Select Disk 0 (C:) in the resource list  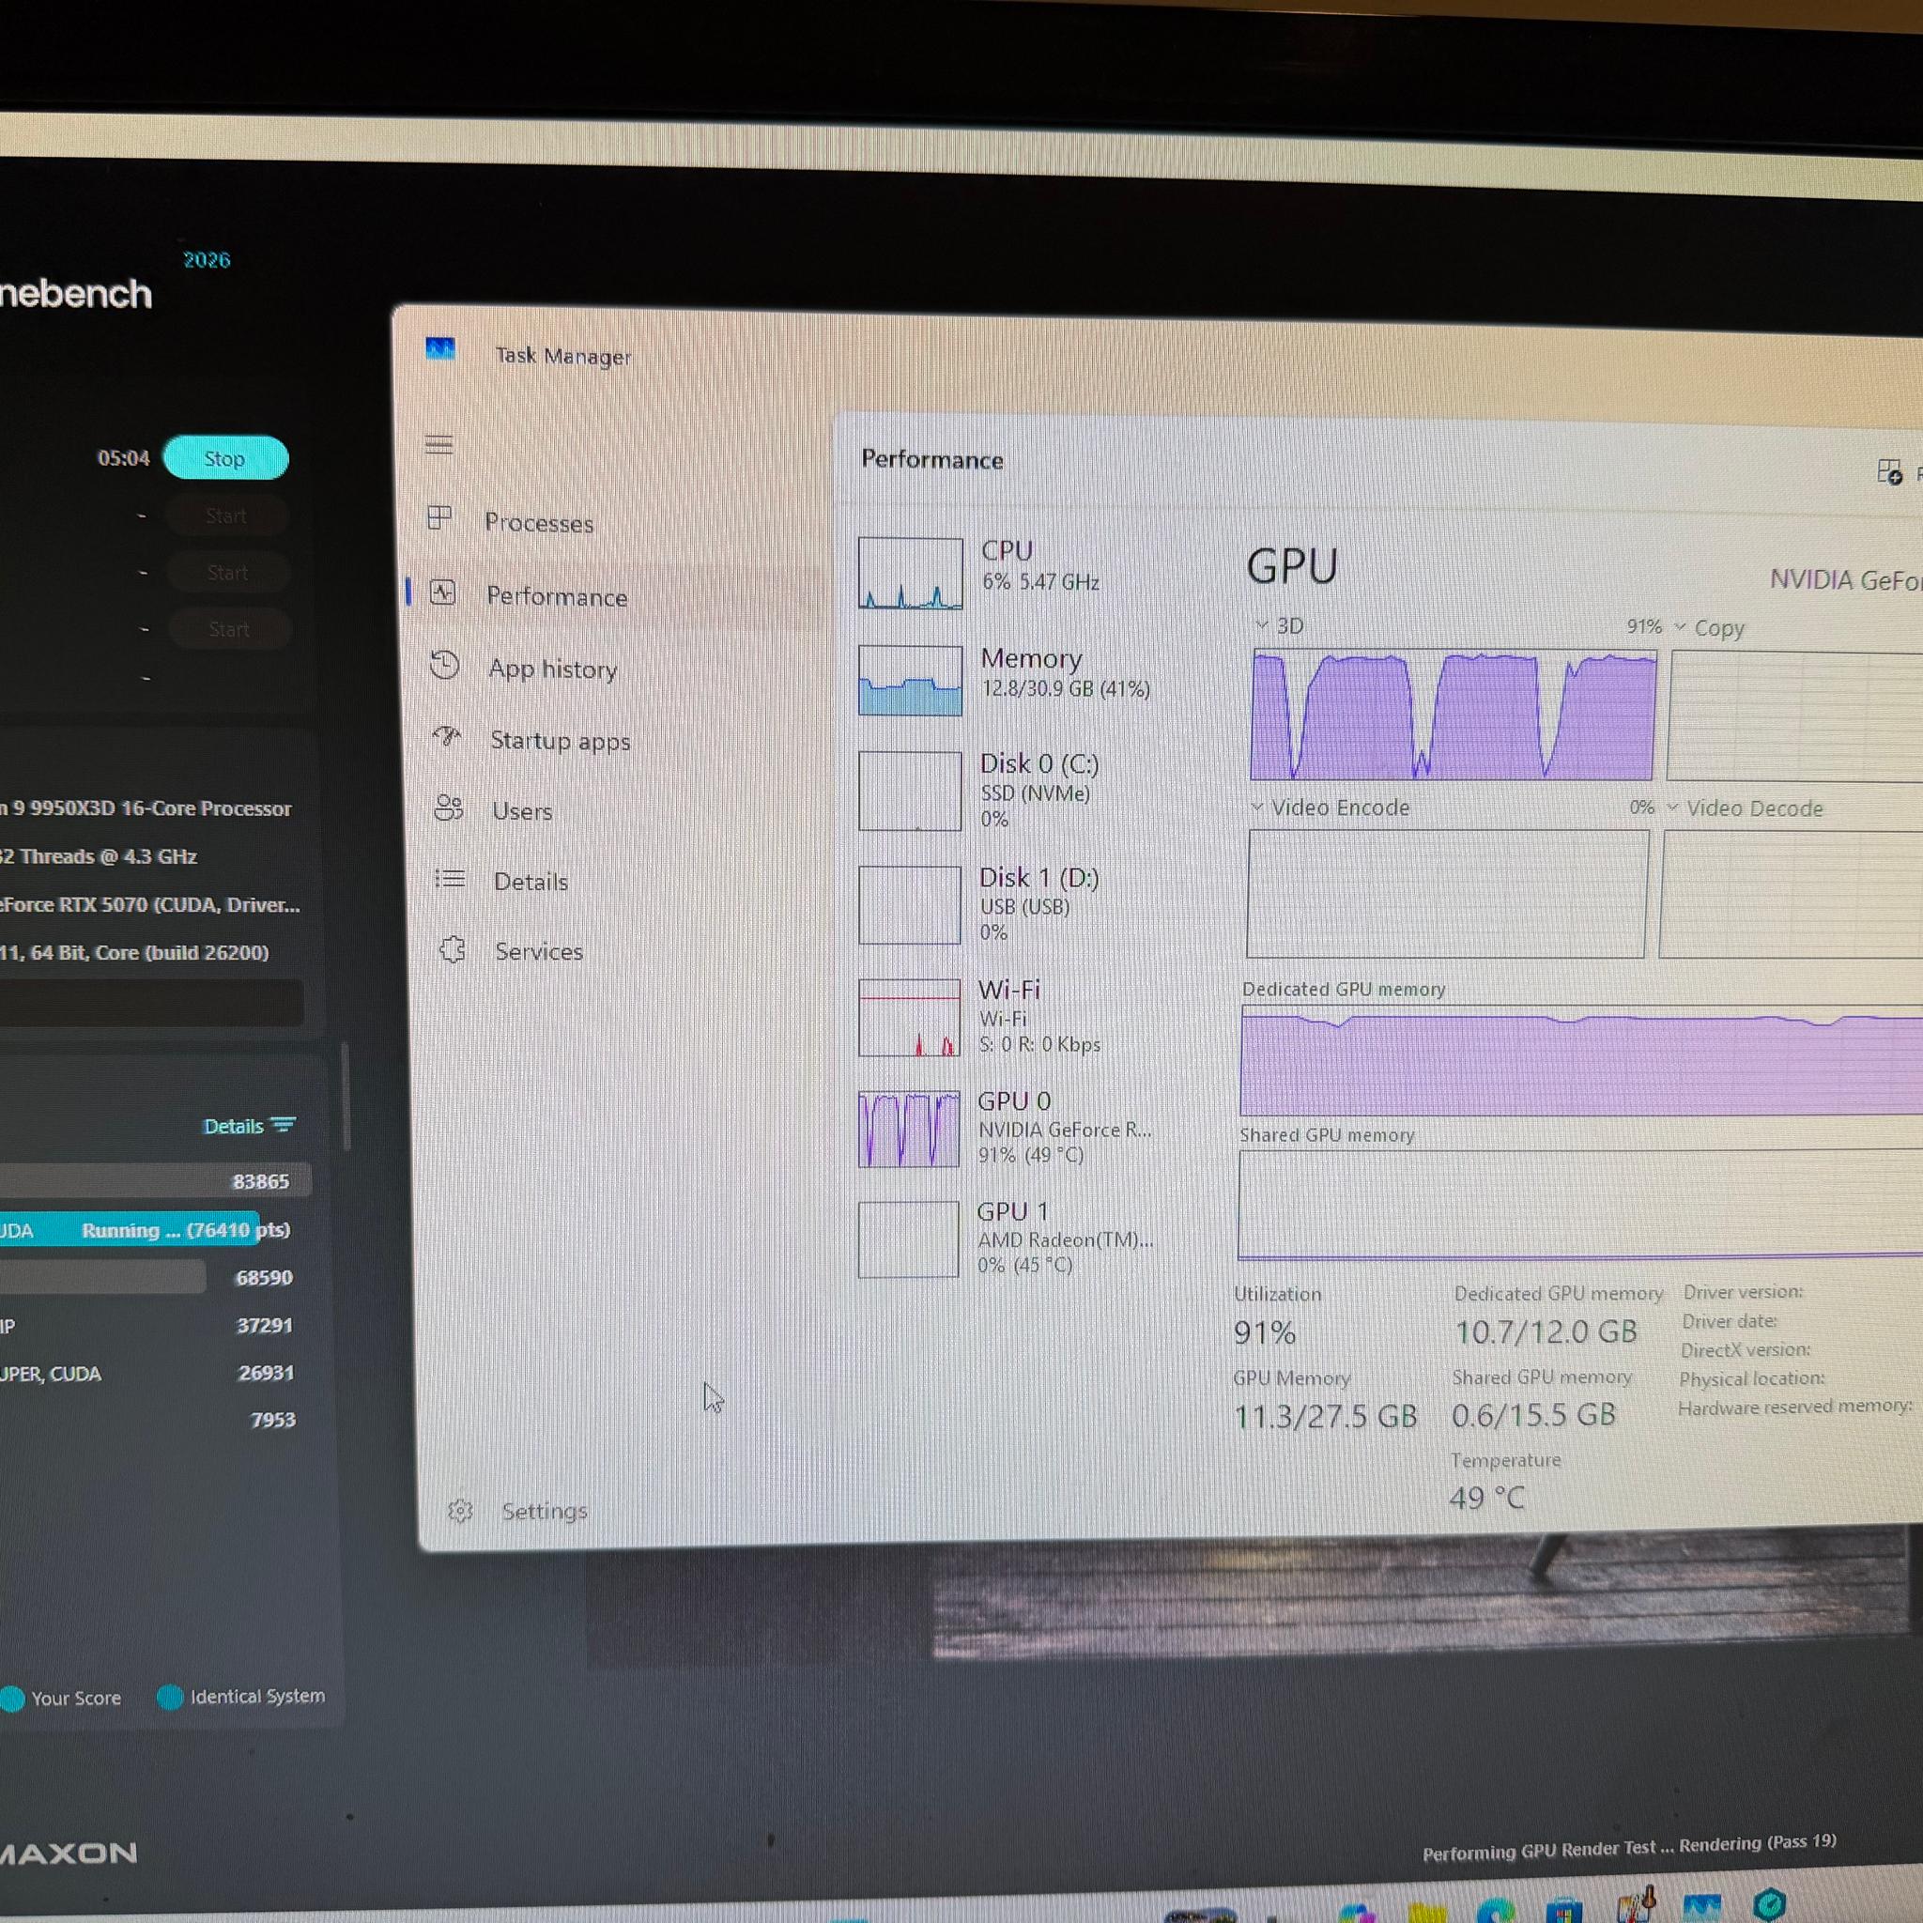click(1008, 792)
